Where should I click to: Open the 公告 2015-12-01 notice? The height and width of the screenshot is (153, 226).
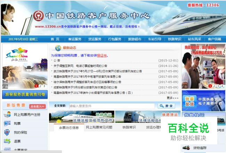click(57, 60)
